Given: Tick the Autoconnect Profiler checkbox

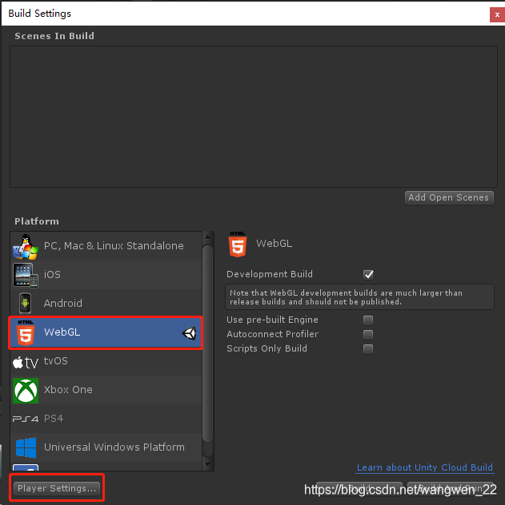Looking at the screenshot, I should click(368, 334).
